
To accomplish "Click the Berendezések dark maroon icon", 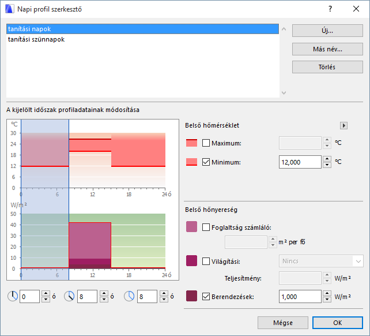I will pos(191,297).
